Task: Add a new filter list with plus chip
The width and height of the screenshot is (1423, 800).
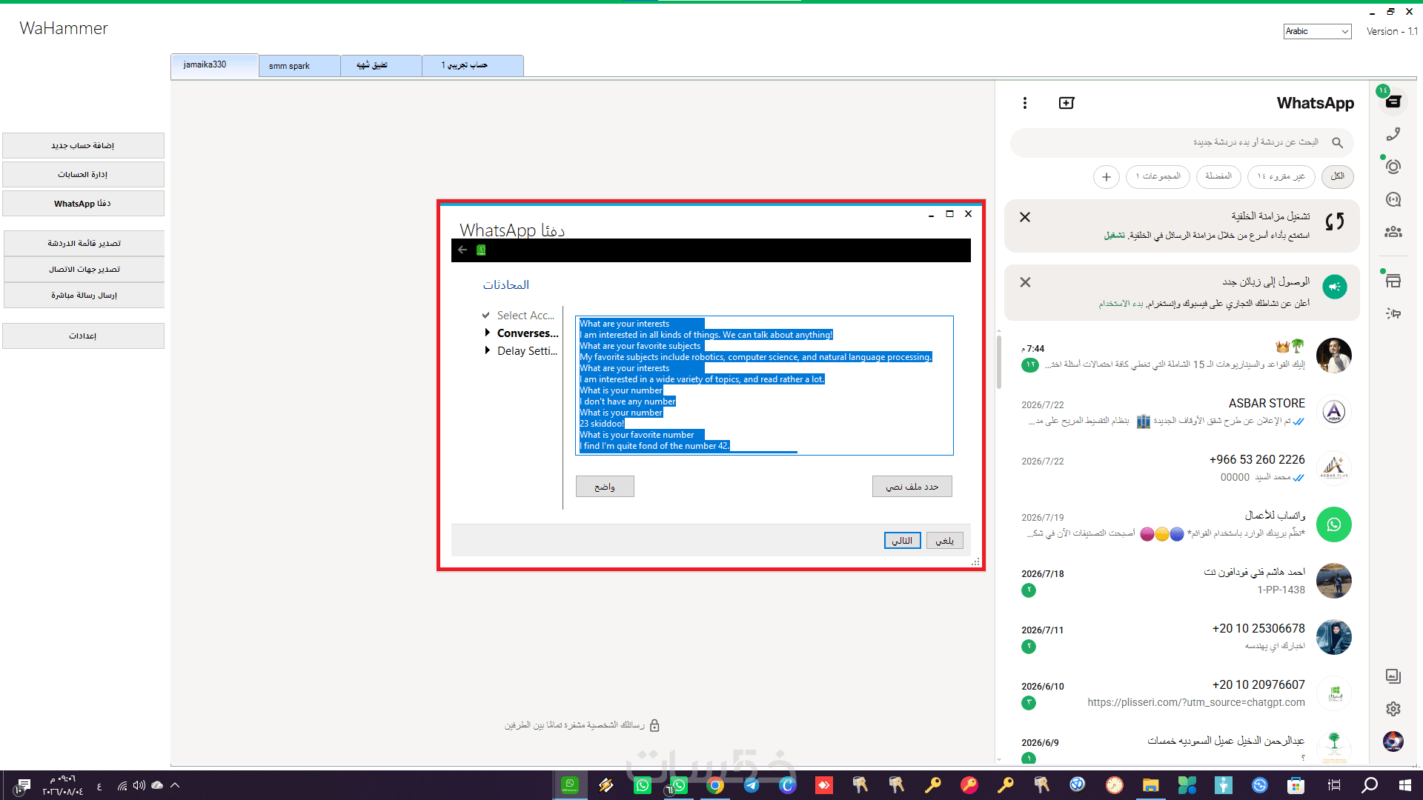Action: point(1107,177)
